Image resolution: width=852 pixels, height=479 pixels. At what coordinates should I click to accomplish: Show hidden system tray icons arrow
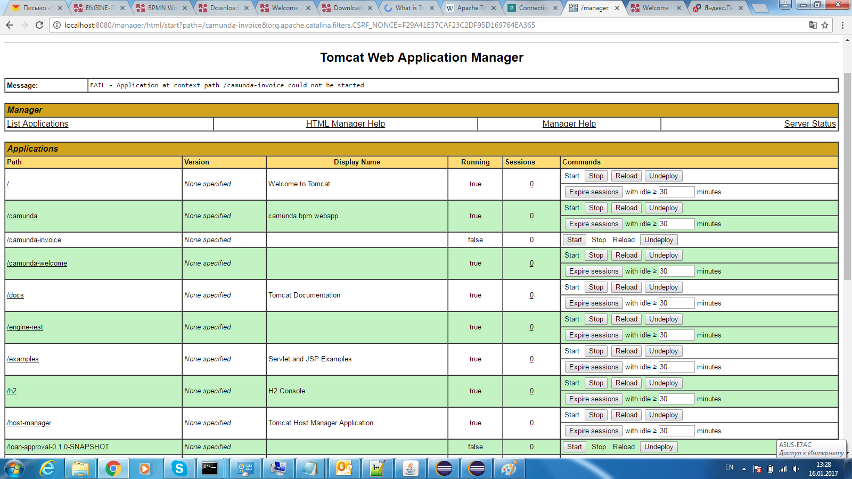click(744, 469)
